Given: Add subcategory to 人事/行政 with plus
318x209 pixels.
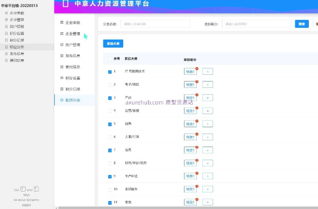Looking at the screenshot, I should point(207,137).
